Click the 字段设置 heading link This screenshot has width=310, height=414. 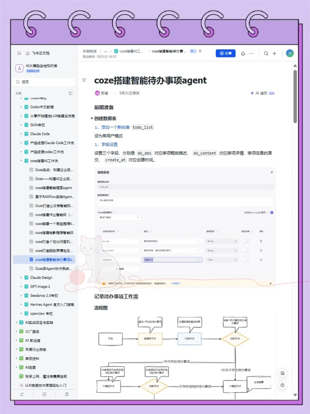[109, 144]
